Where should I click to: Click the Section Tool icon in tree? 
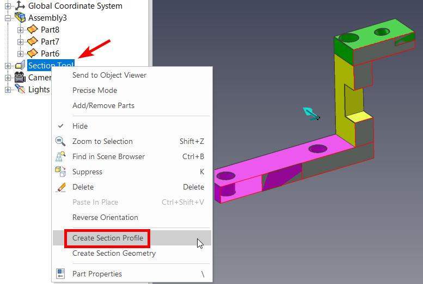(20, 65)
